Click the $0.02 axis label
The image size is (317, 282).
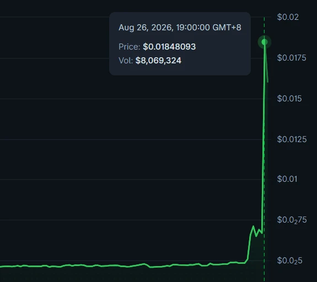[288, 17]
